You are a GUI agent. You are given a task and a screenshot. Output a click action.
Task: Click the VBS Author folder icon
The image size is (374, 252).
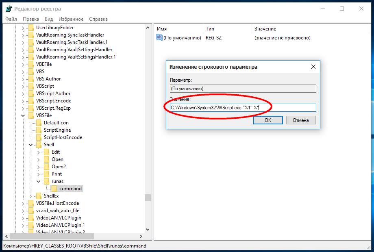(x=31, y=79)
